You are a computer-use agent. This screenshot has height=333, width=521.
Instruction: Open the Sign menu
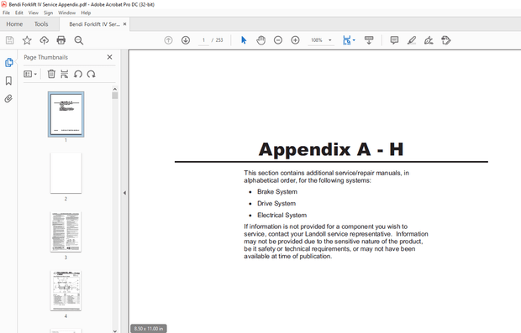48,13
